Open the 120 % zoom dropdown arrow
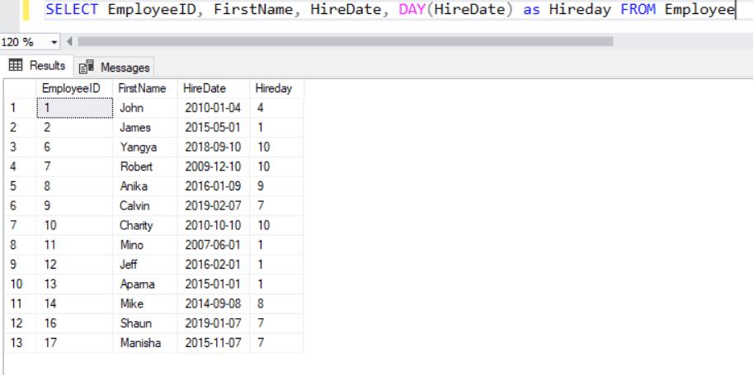753x375 pixels. pyautogui.click(x=55, y=41)
